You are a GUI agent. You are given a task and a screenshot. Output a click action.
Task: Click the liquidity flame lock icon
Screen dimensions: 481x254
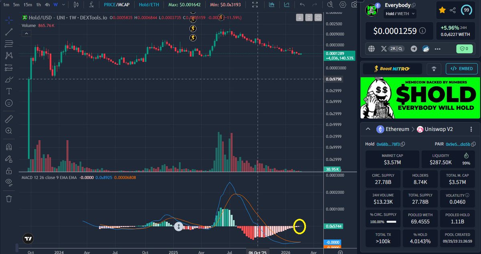tap(466, 155)
